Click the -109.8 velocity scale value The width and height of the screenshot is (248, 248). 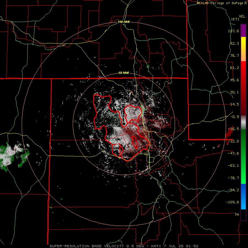coord(233,202)
